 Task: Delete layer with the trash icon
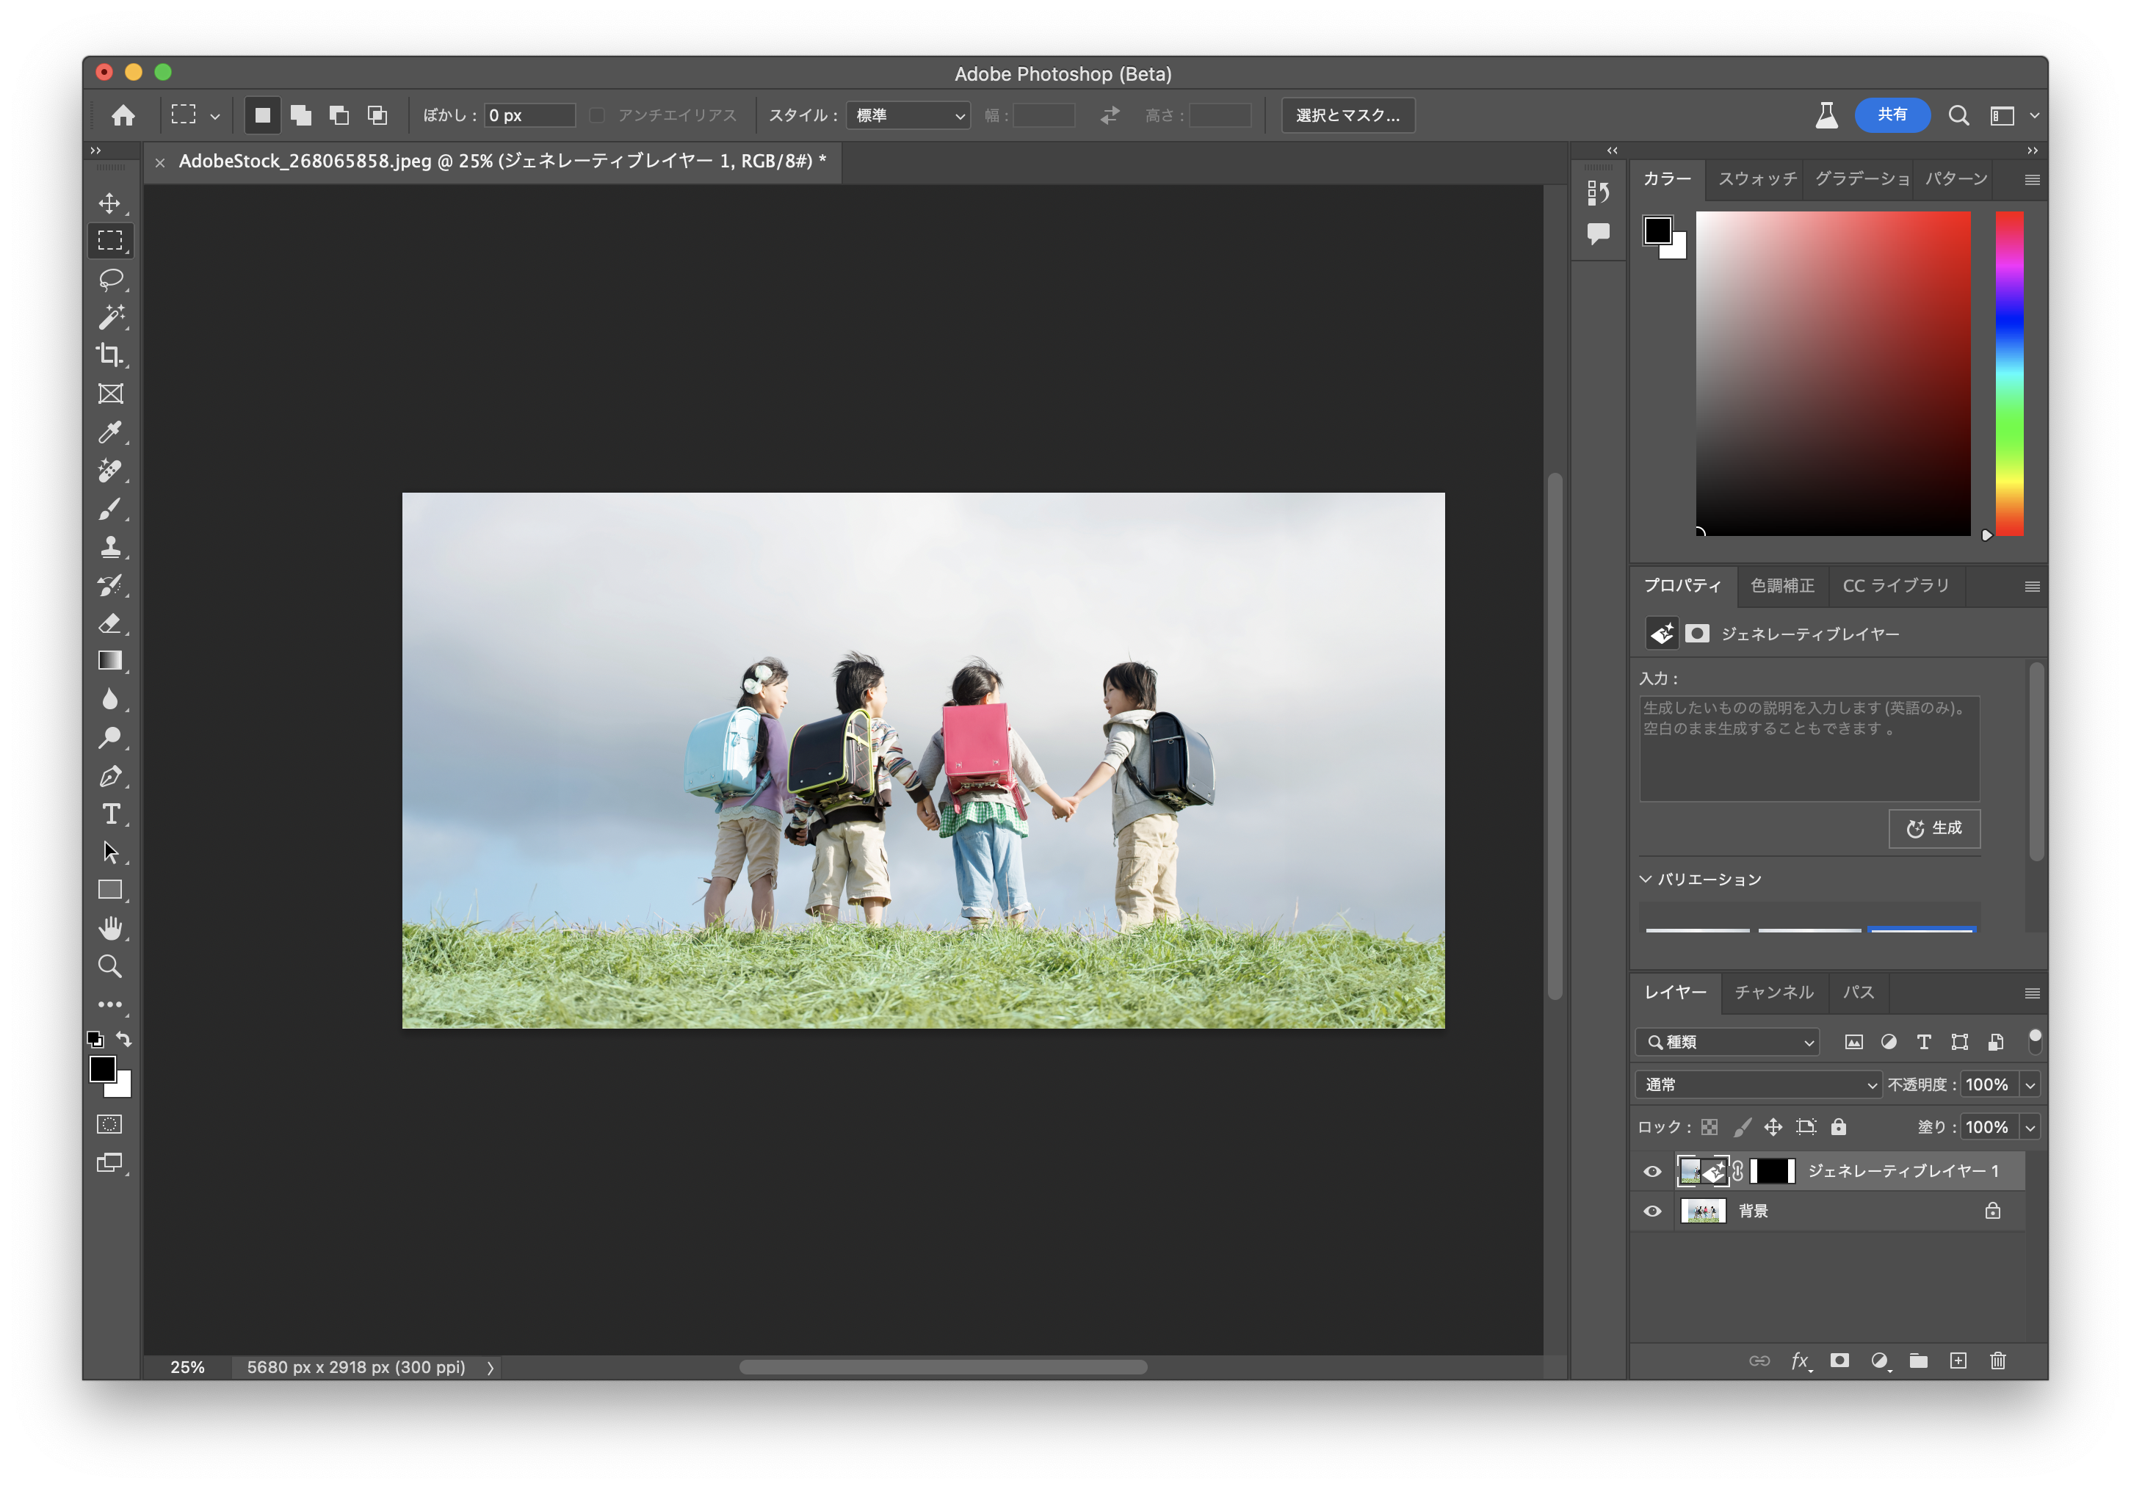pos(1998,1360)
